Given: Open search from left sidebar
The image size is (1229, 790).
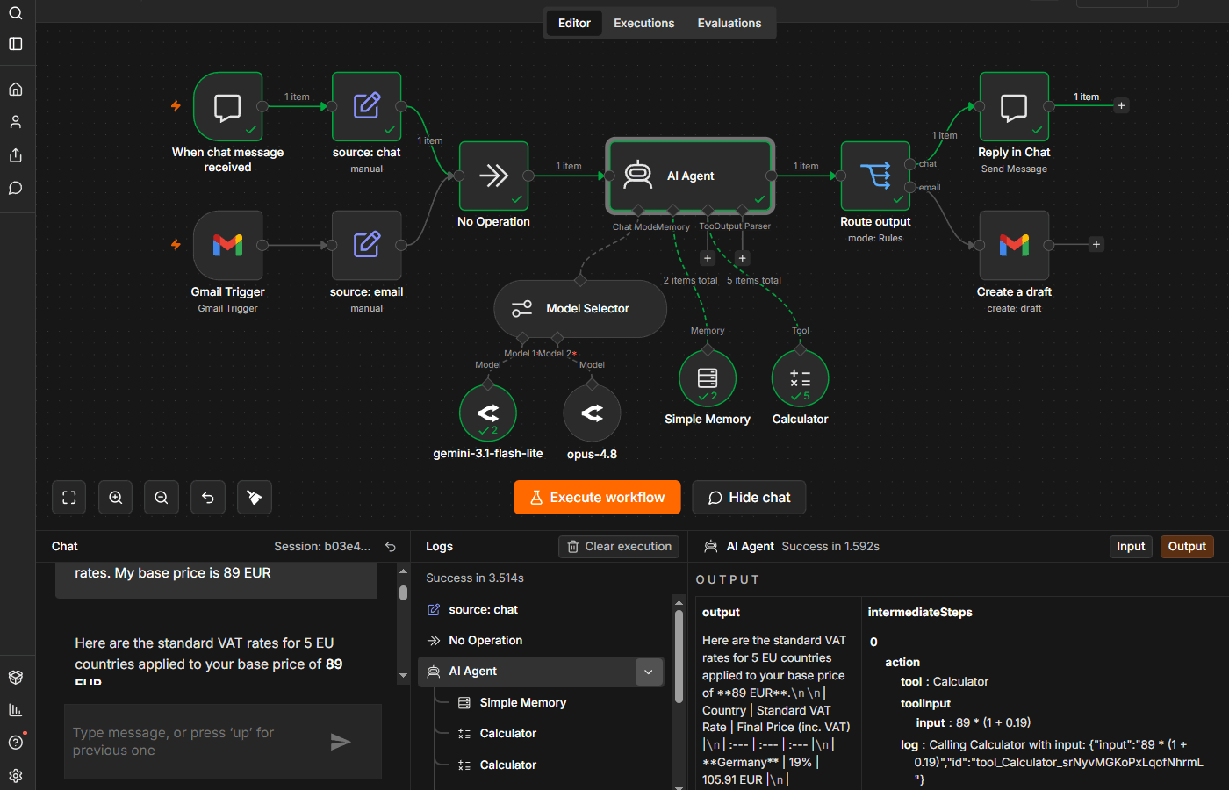Looking at the screenshot, I should 15,12.
